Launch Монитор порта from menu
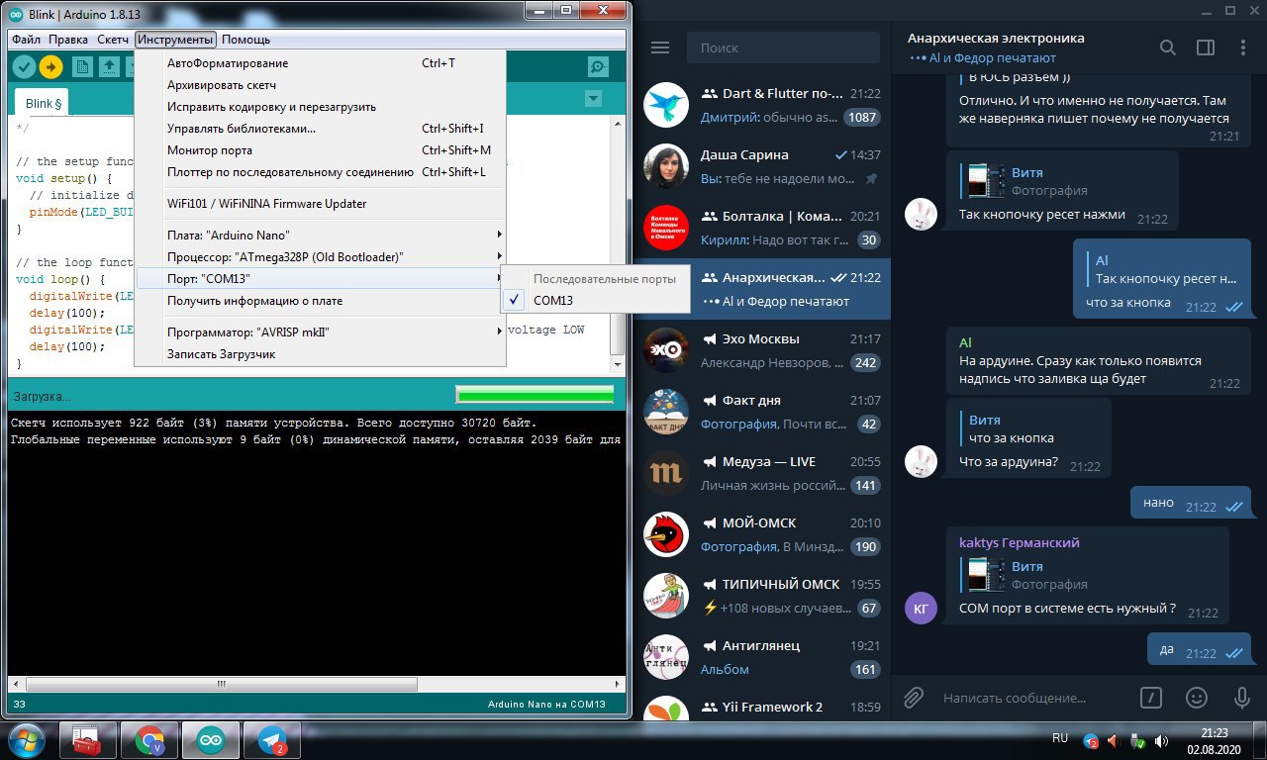 tap(320, 150)
